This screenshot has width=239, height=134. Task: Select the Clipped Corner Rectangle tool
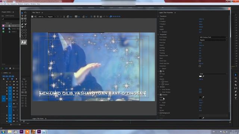(x=22, y=32)
